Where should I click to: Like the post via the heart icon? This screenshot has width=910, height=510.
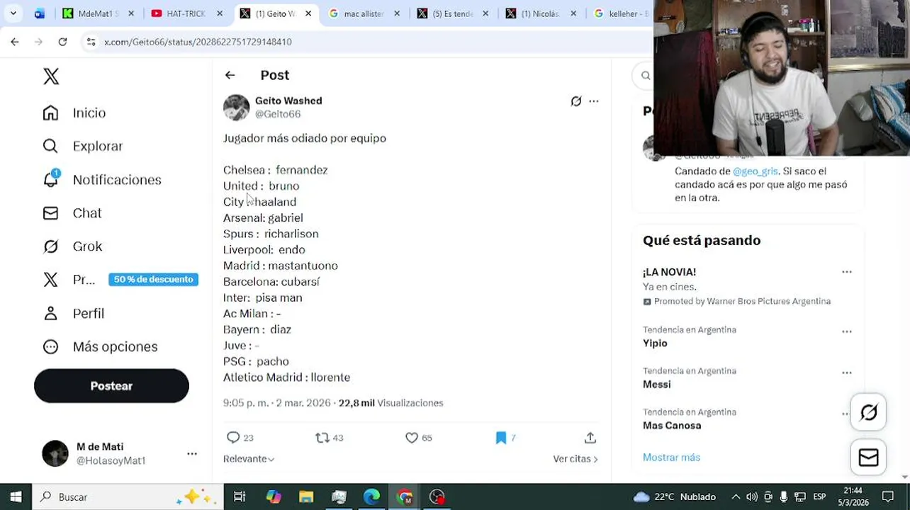(x=412, y=438)
